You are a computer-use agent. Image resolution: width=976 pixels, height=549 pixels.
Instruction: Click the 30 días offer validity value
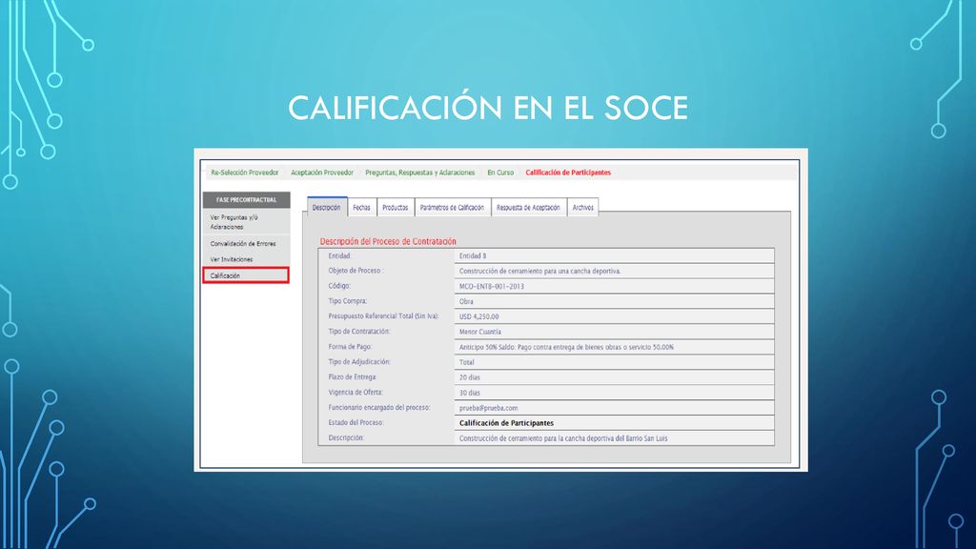tap(469, 393)
